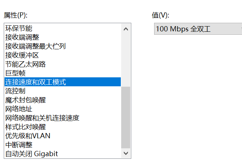Click scrollbar track above the thumb
This screenshot has height=167, width=242.
[x=126, y=60]
